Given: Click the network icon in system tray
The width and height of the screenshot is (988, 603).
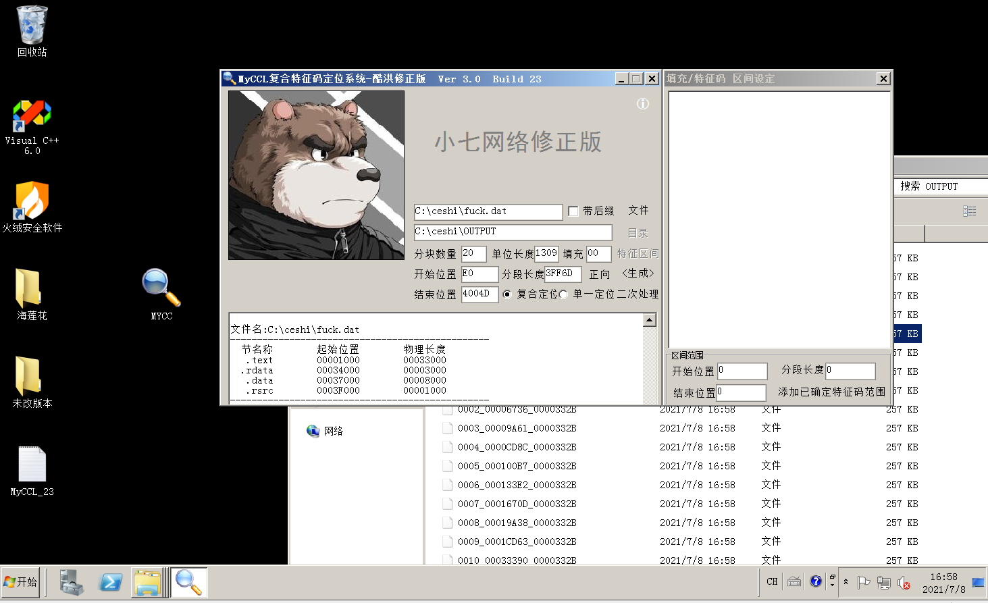Looking at the screenshot, I should (883, 582).
